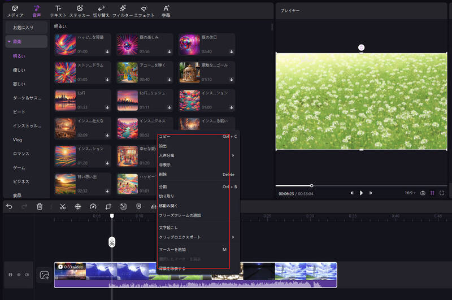Toggle the track lock icon
Screen dimensions: 452x300
10,275
